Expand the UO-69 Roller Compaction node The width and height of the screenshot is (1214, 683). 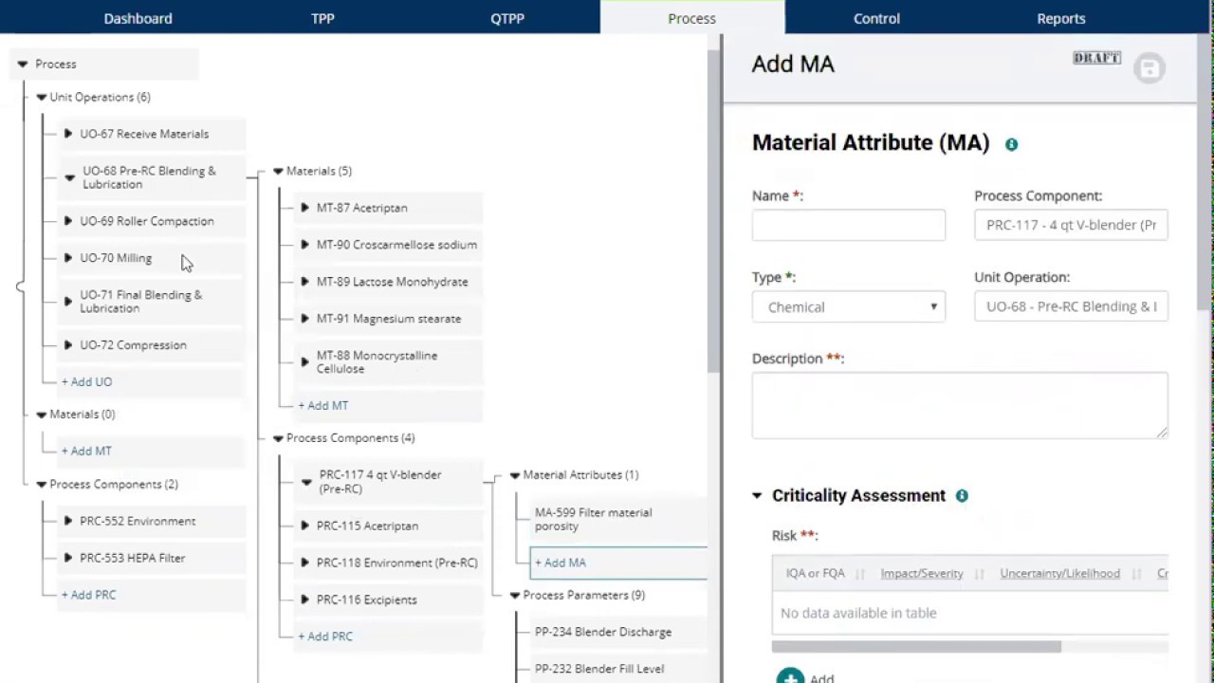[x=68, y=221]
